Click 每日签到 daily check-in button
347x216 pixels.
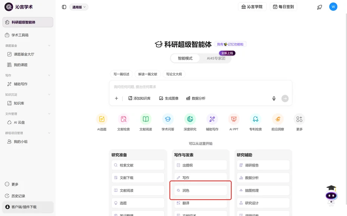[x=283, y=7]
